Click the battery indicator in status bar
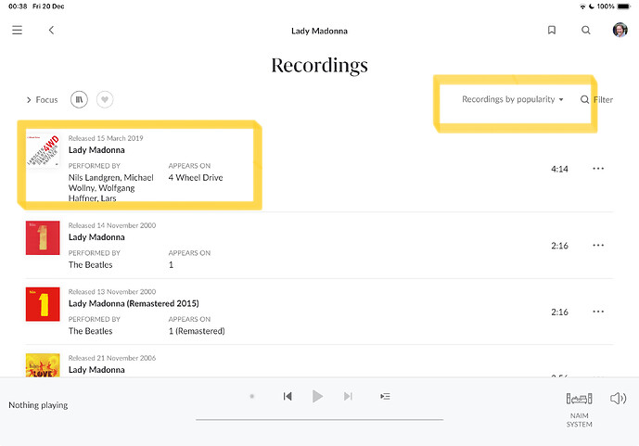 point(624,6)
